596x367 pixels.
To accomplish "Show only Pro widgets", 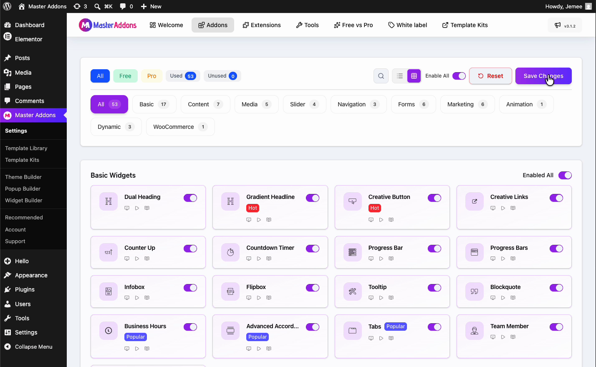I will tap(152, 76).
